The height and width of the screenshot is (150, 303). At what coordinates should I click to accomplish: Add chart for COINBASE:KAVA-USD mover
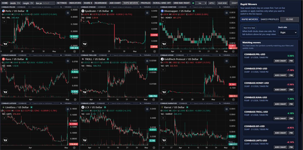point(281,104)
